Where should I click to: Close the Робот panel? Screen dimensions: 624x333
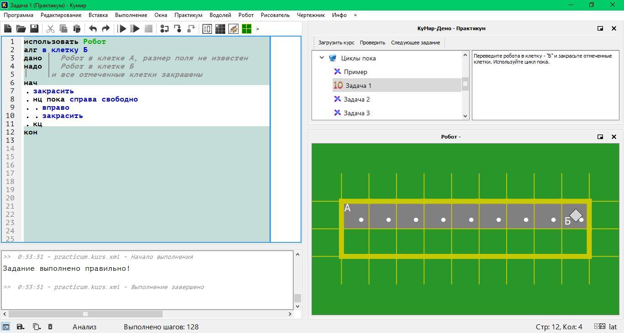click(614, 137)
